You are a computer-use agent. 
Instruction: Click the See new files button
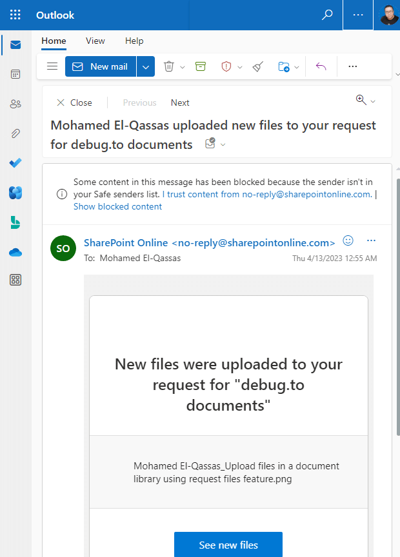(x=228, y=545)
